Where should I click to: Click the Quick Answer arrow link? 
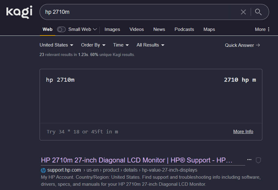click(242, 45)
